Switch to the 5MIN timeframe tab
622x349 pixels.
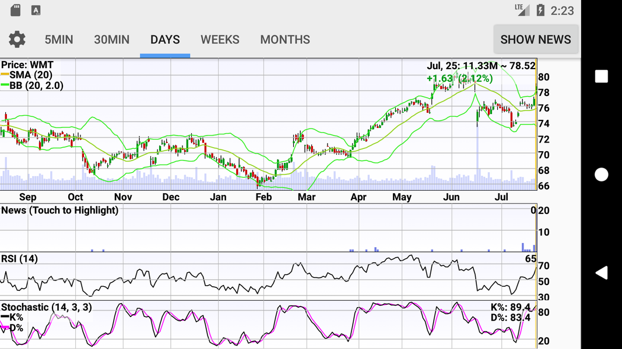tap(58, 40)
